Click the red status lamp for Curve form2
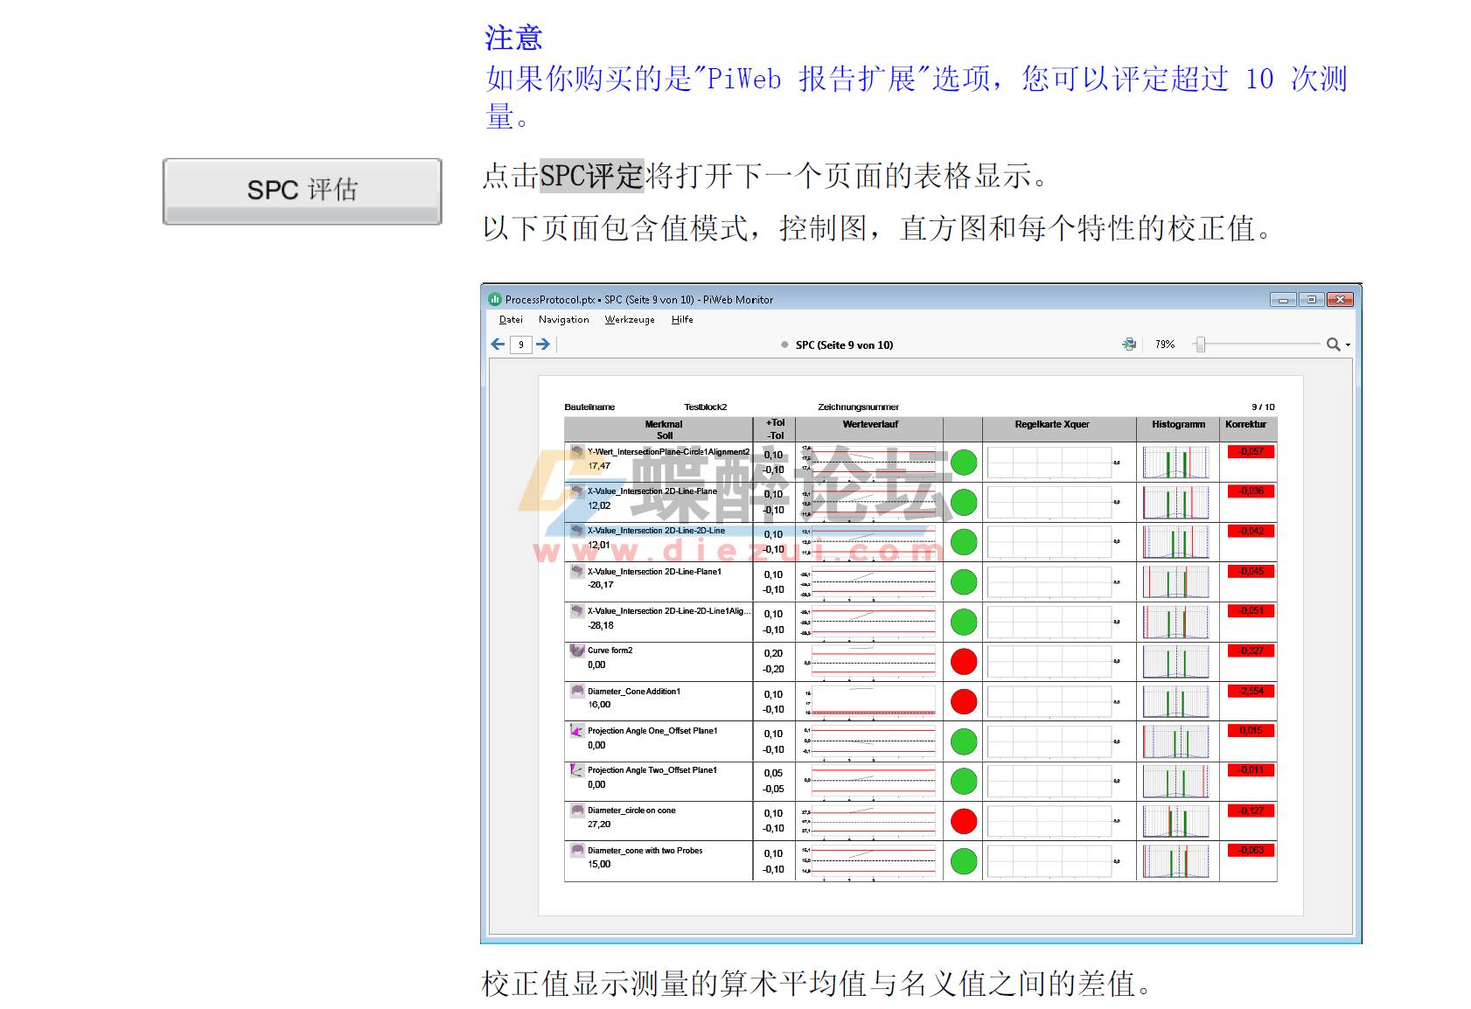This screenshot has width=1471, height=1009. click(x=963, y=662)
